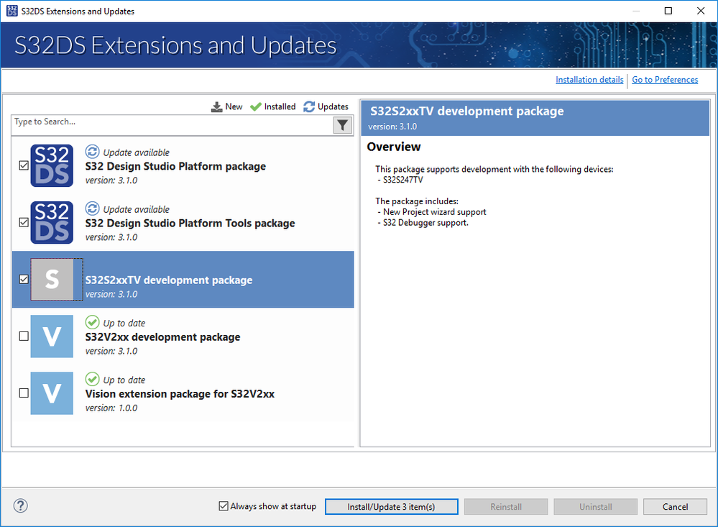
Task: Click the search filter funnel icon
Action: (343, 125)
